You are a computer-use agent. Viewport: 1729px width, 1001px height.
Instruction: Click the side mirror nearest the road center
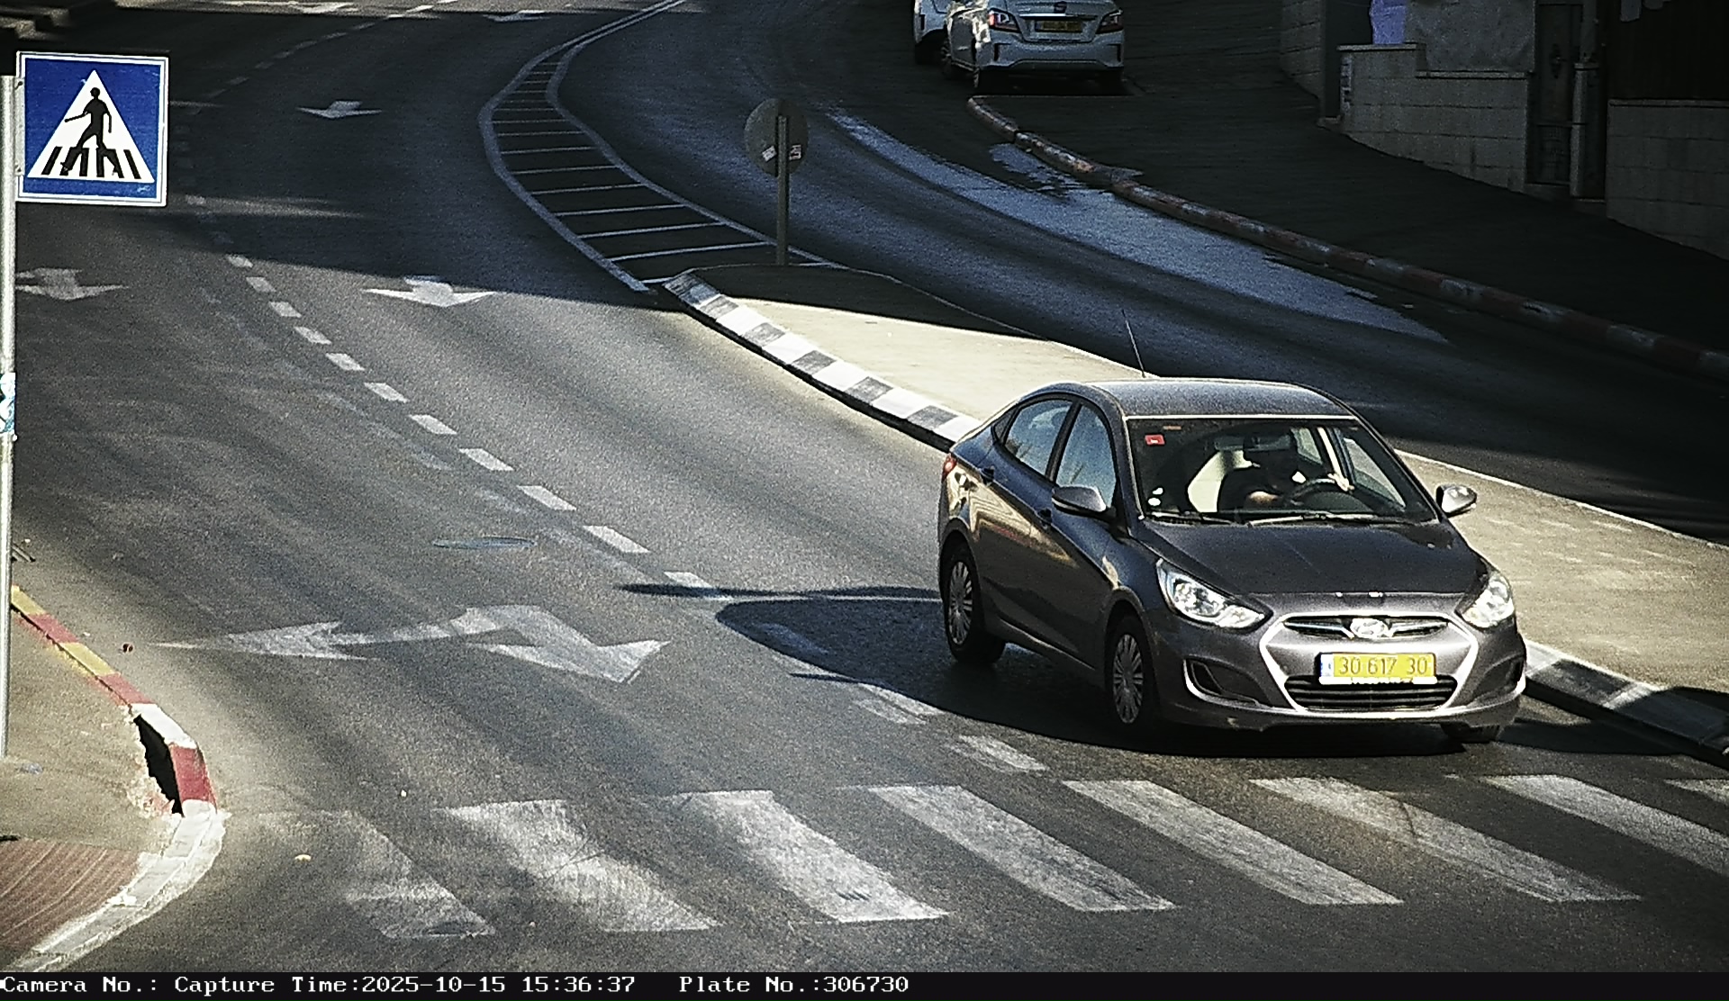tap(1079, 500)
